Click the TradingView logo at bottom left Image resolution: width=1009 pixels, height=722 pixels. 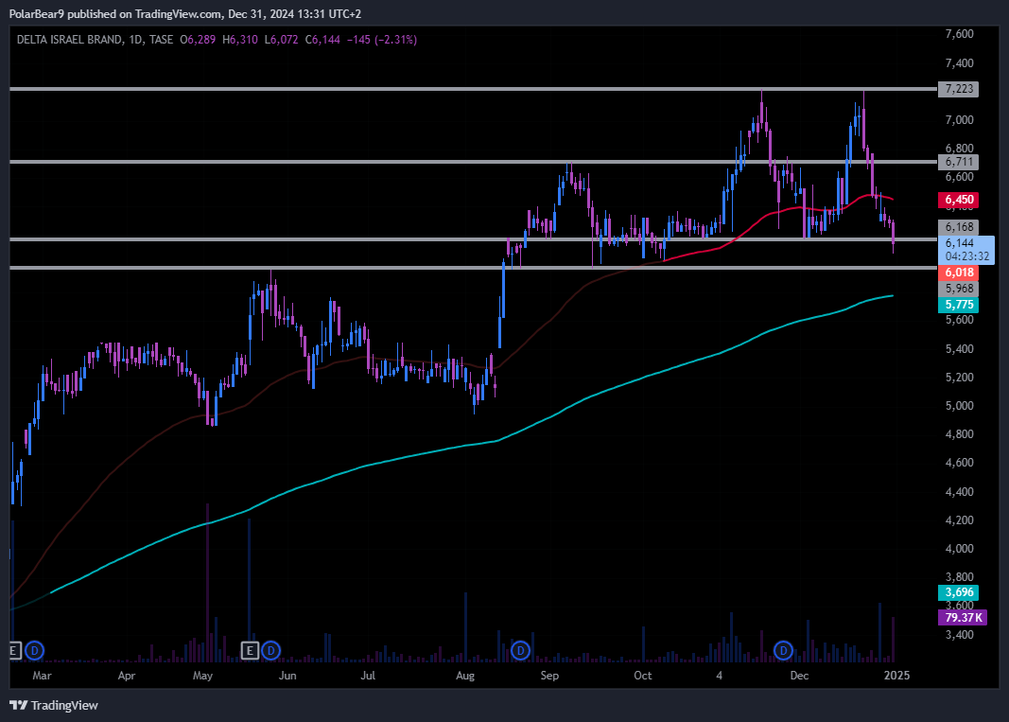click(x=53, y=705)
